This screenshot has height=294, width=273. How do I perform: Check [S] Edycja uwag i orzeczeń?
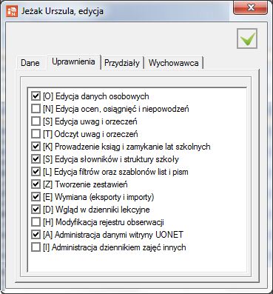(36, 121)
